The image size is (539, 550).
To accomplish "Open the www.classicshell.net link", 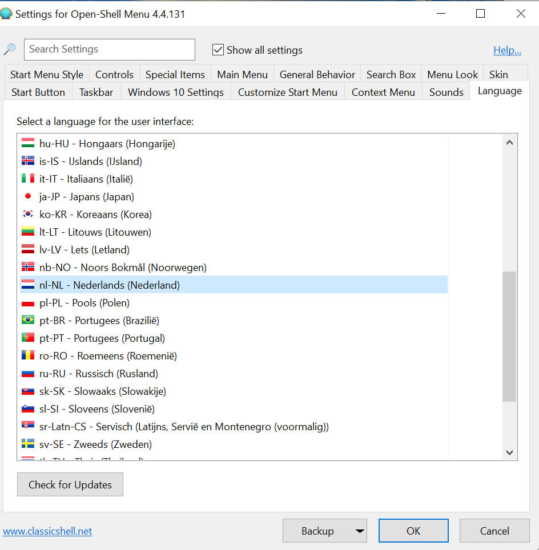I will coord(47,531).
